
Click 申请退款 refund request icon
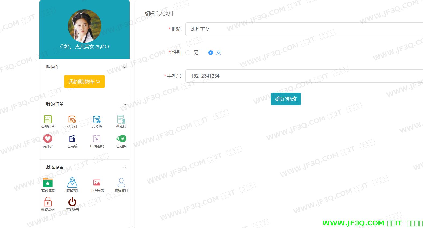pos(97,139)
